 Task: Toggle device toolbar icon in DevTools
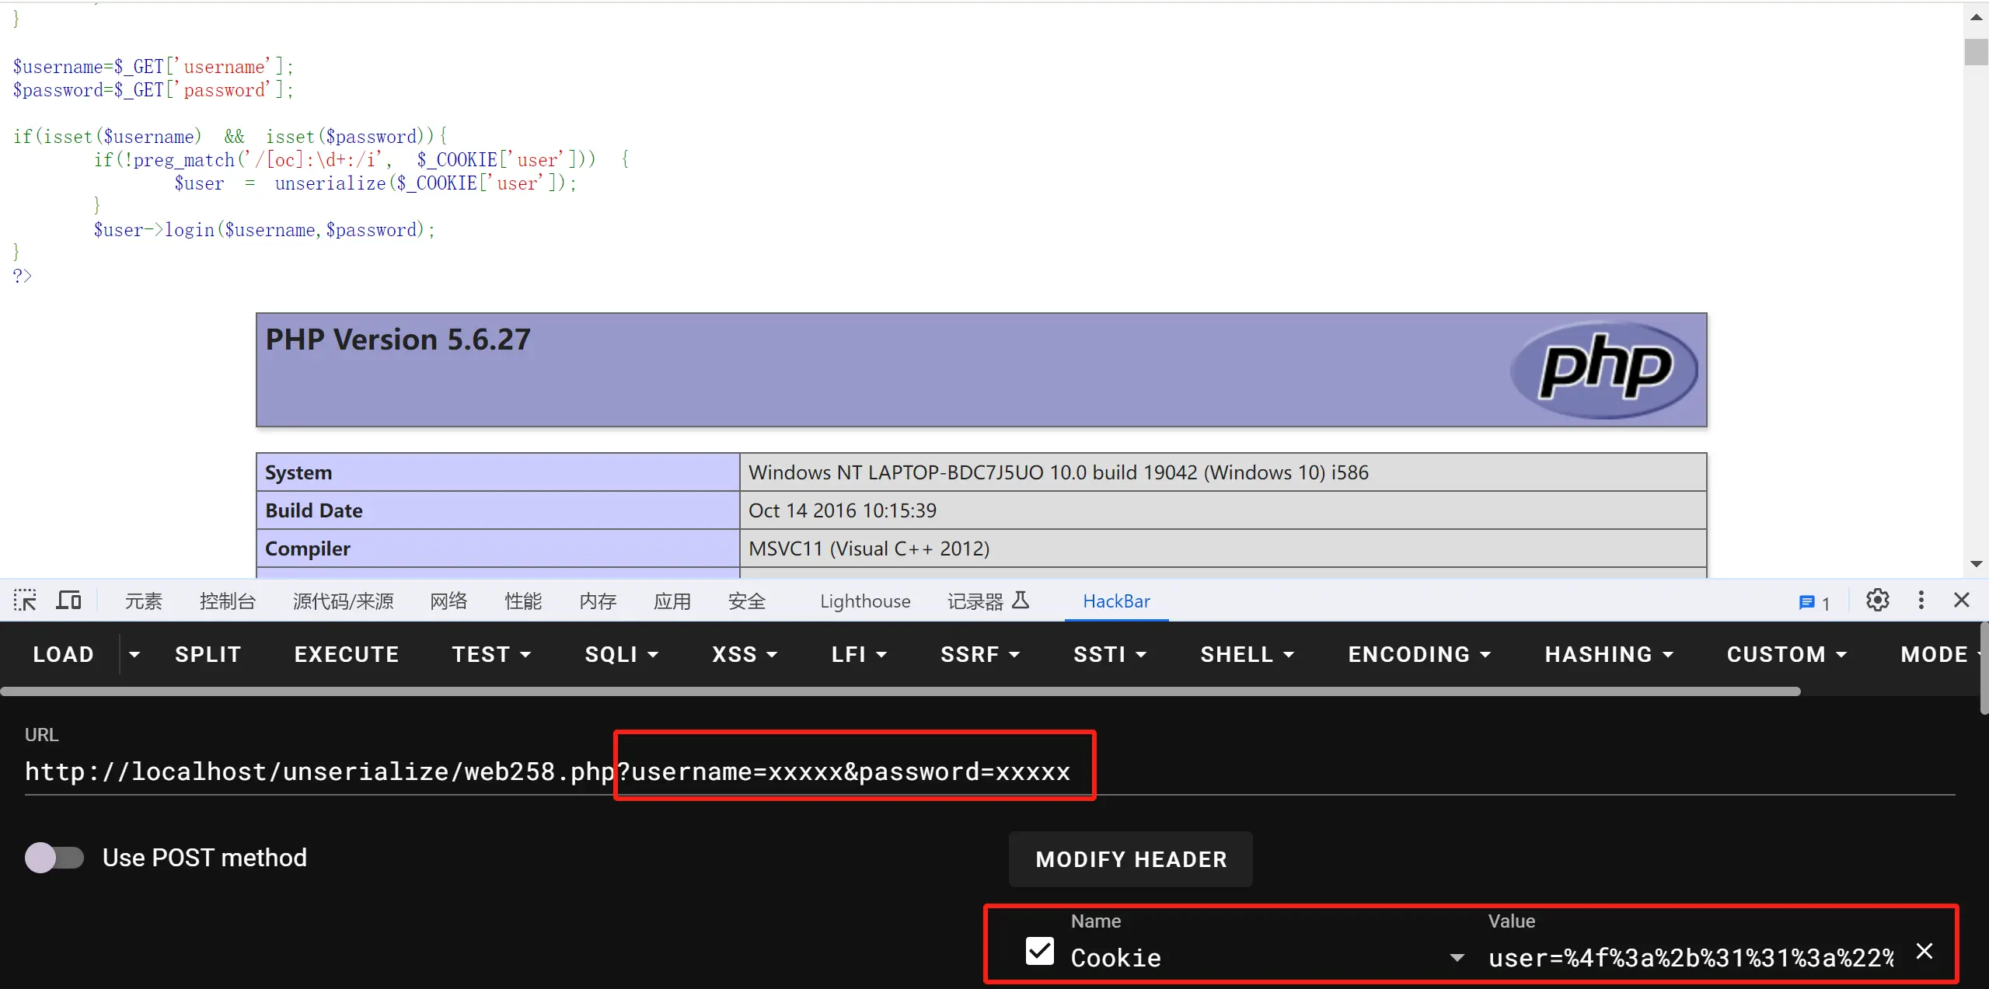pos(68,601)
